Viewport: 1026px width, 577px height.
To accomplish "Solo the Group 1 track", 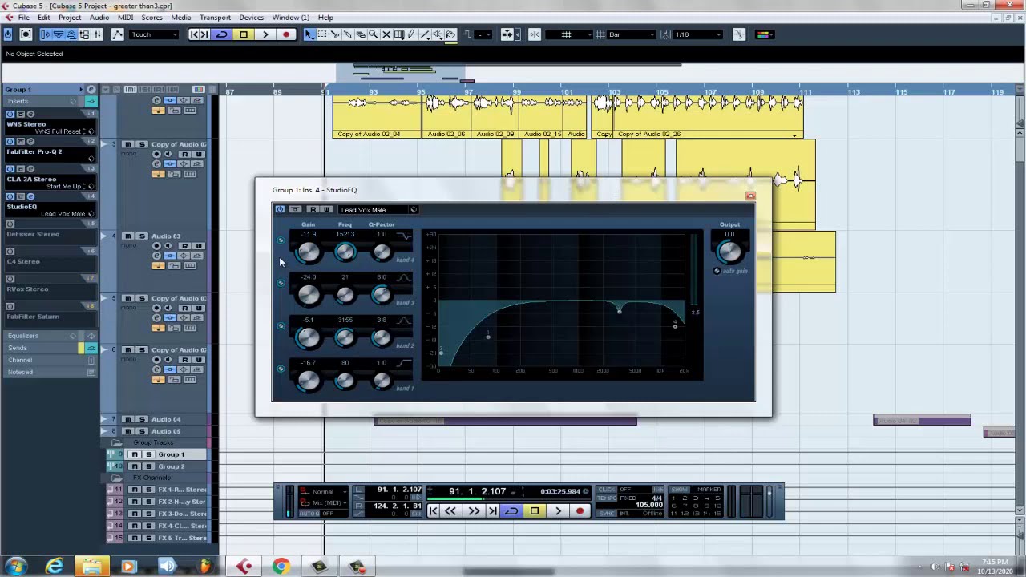I will click(x=149, y=454).
